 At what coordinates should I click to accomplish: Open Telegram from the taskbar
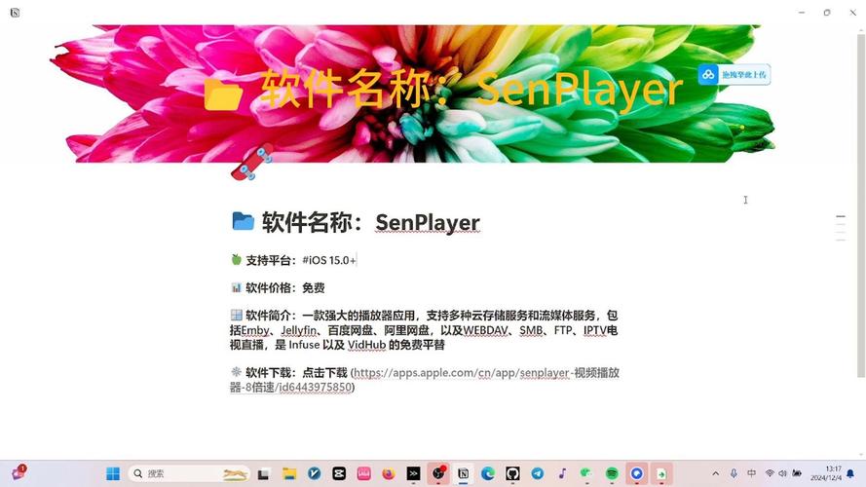[538, 473]
